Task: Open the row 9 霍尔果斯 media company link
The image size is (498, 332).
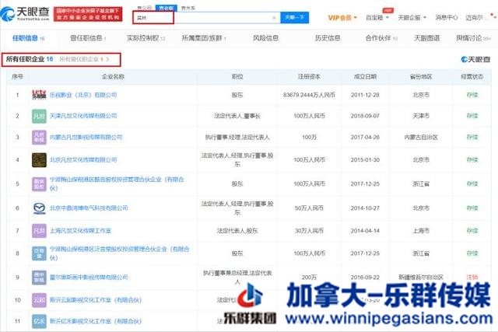Action: 89,278
